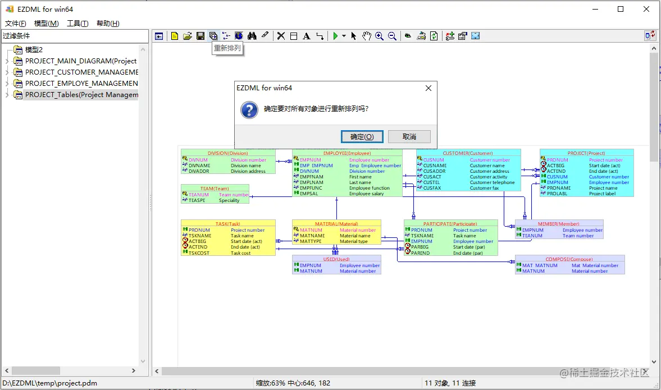This screenshot has width=661, height=390.
Task: Click the tree-structure layout toolbar icon
Action: pyautogui.click(x=226, y=36)
